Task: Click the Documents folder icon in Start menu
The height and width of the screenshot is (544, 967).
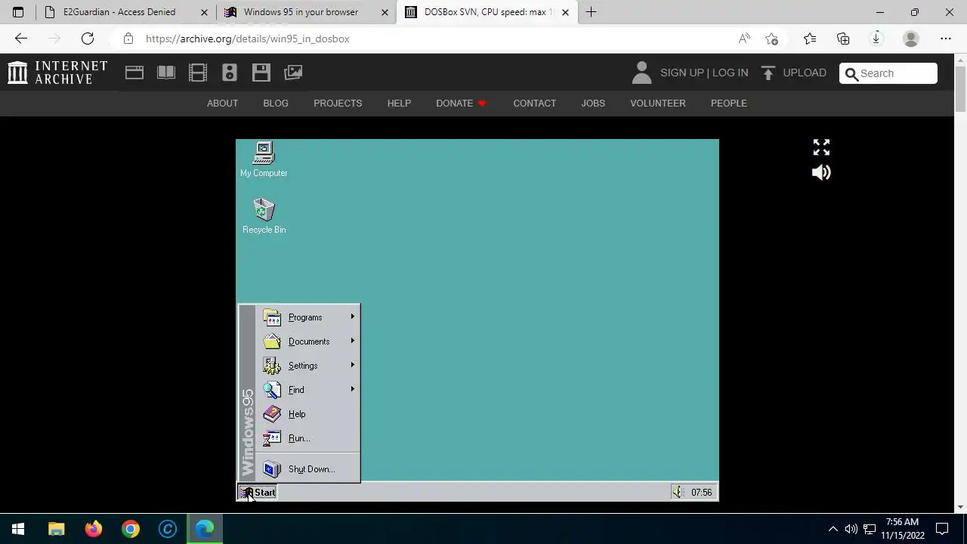Action: click(272, 342)
